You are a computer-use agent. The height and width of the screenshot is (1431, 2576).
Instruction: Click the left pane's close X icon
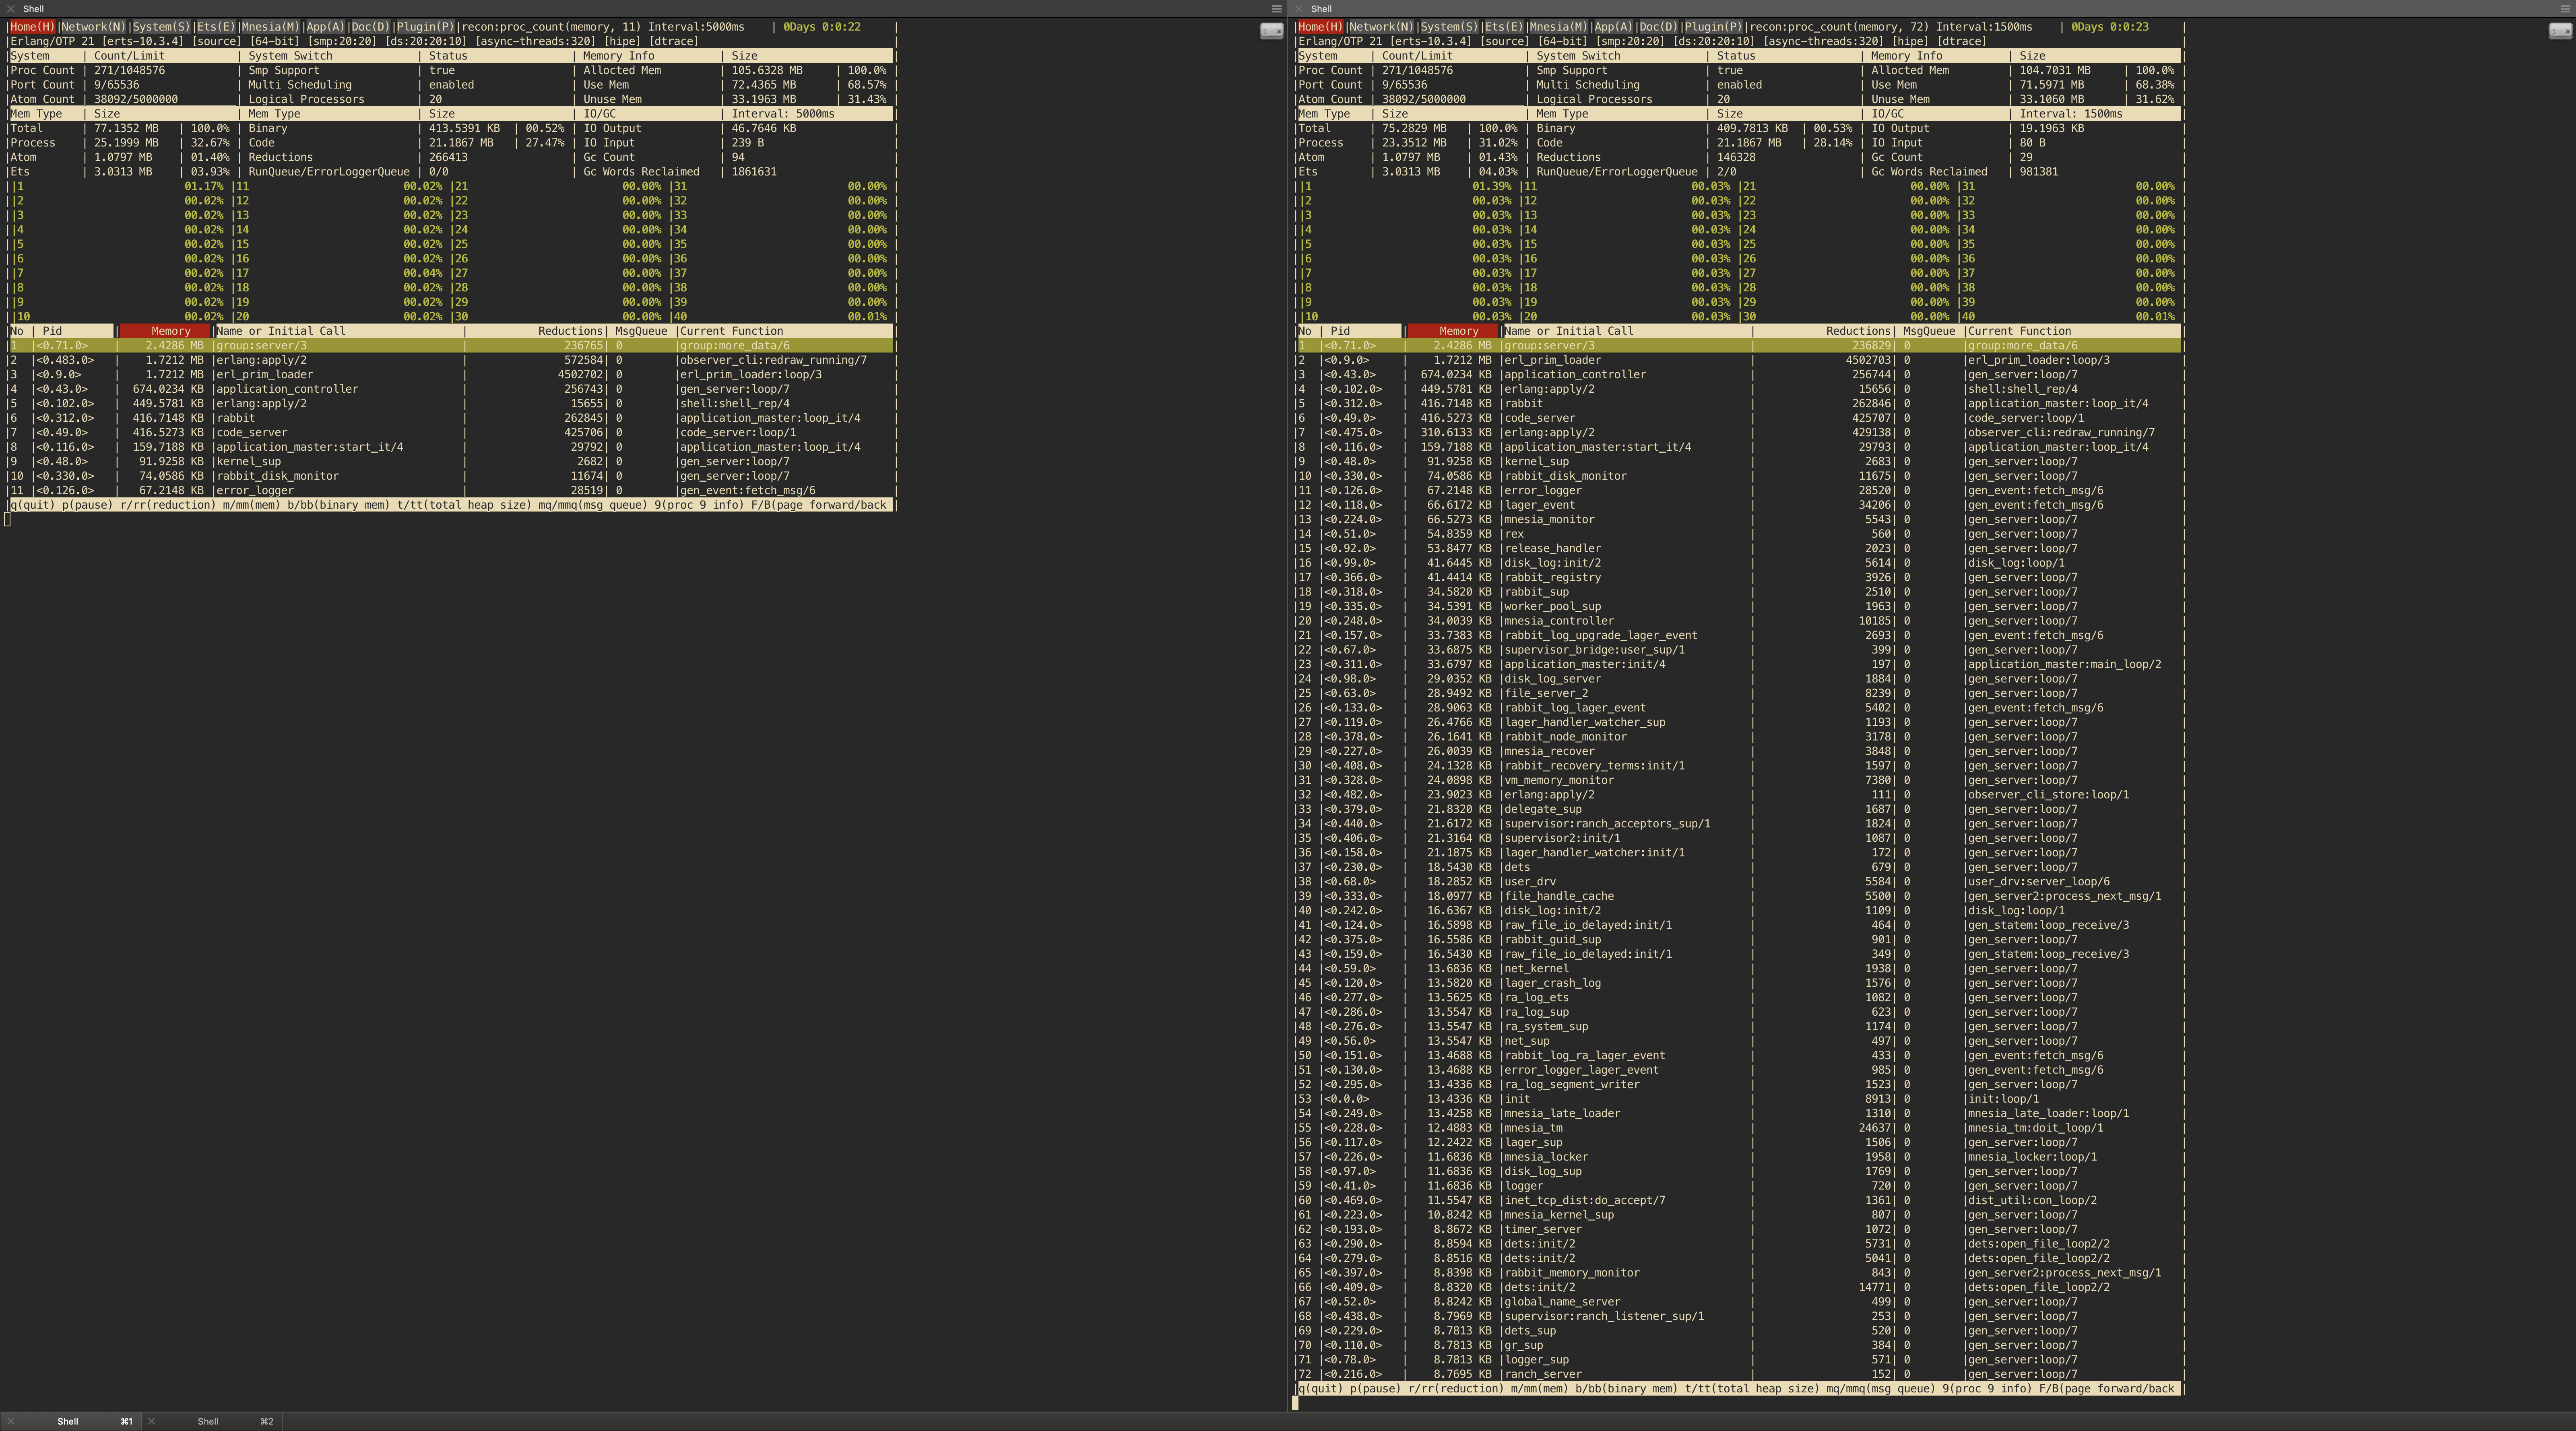[10, 9]
